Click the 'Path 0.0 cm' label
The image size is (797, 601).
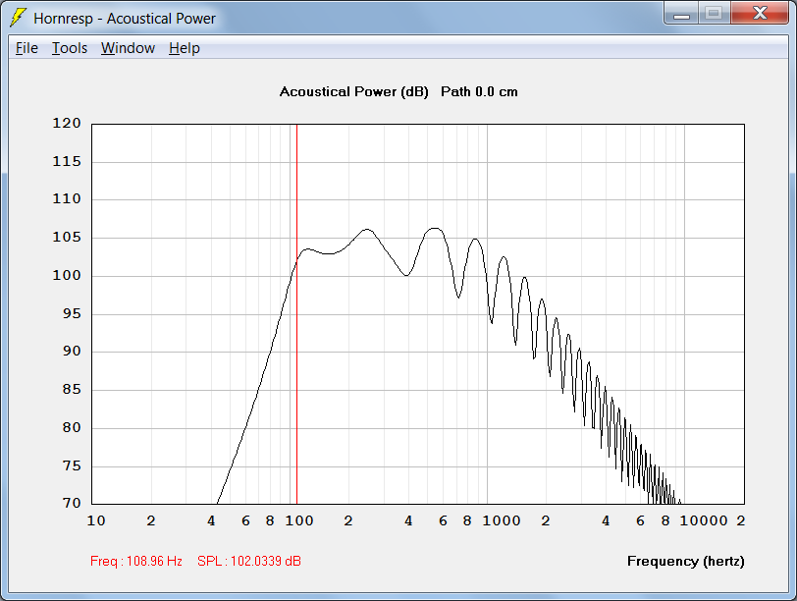(479, 92)
